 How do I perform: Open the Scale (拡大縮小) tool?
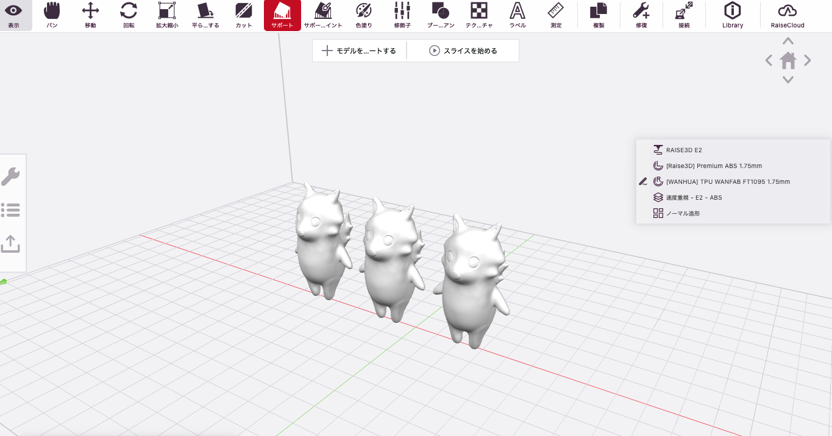(167, 15)
